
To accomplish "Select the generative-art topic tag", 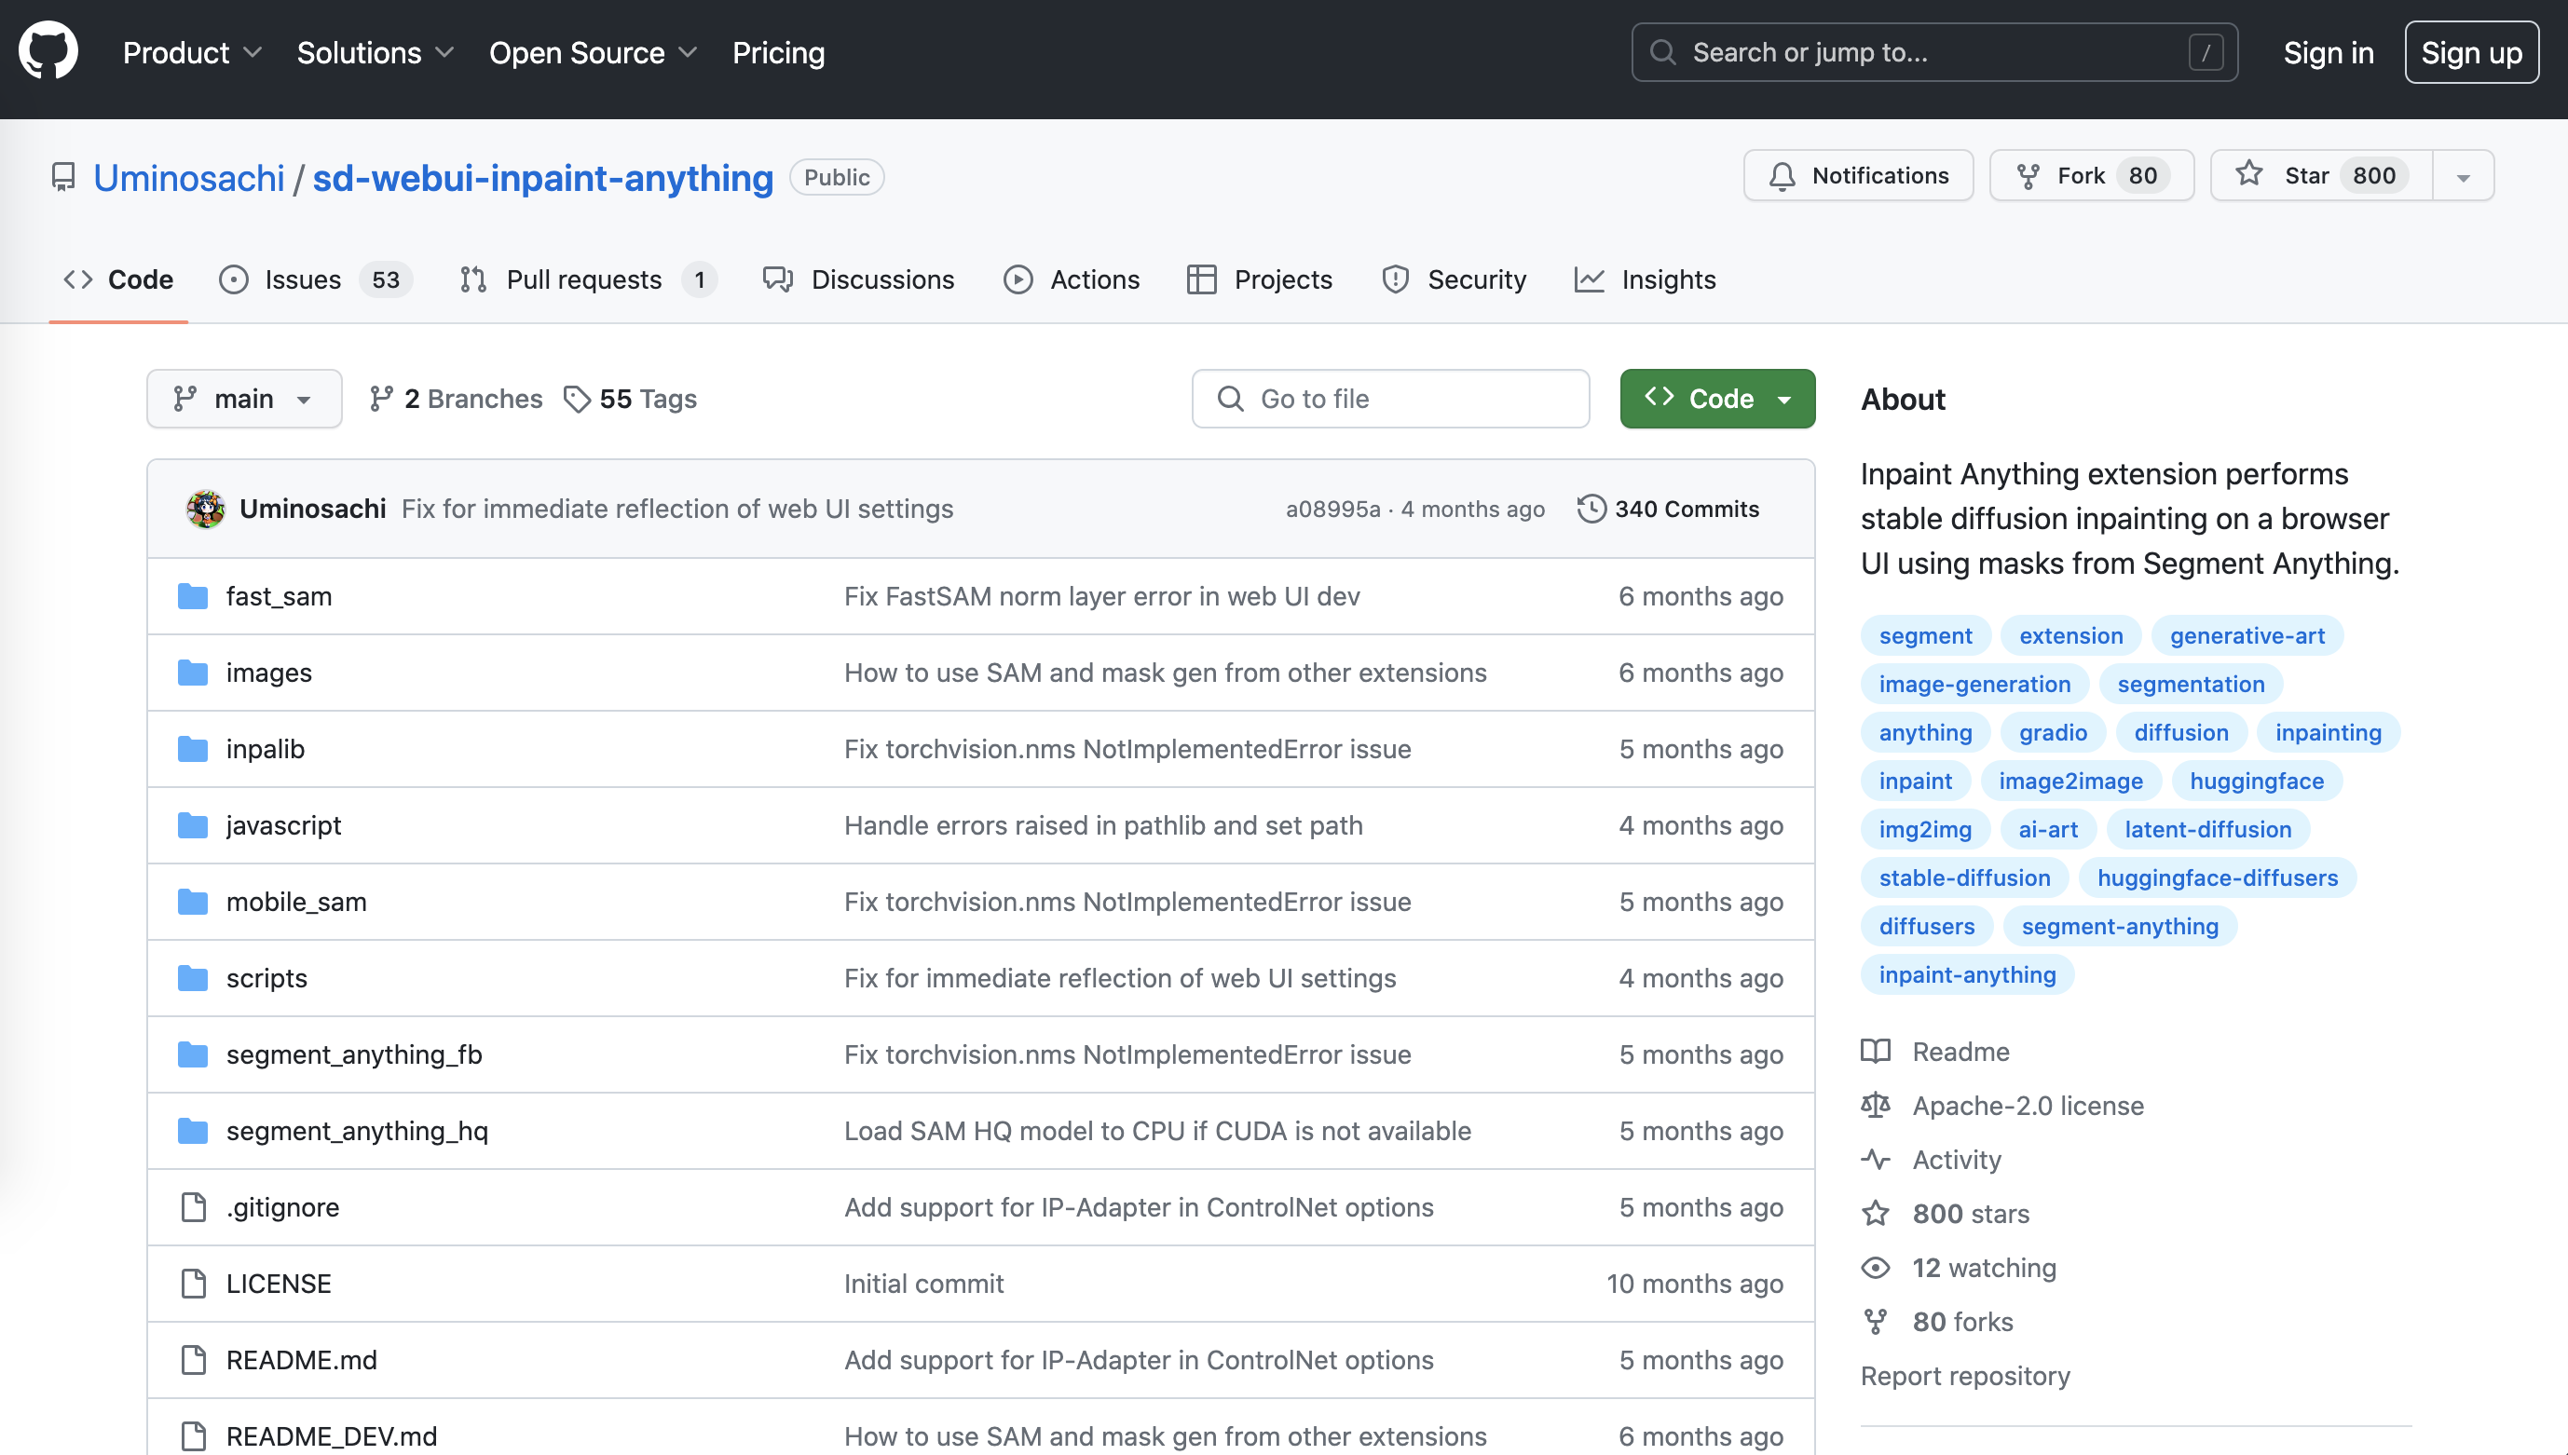I will tap(2247, 635).
